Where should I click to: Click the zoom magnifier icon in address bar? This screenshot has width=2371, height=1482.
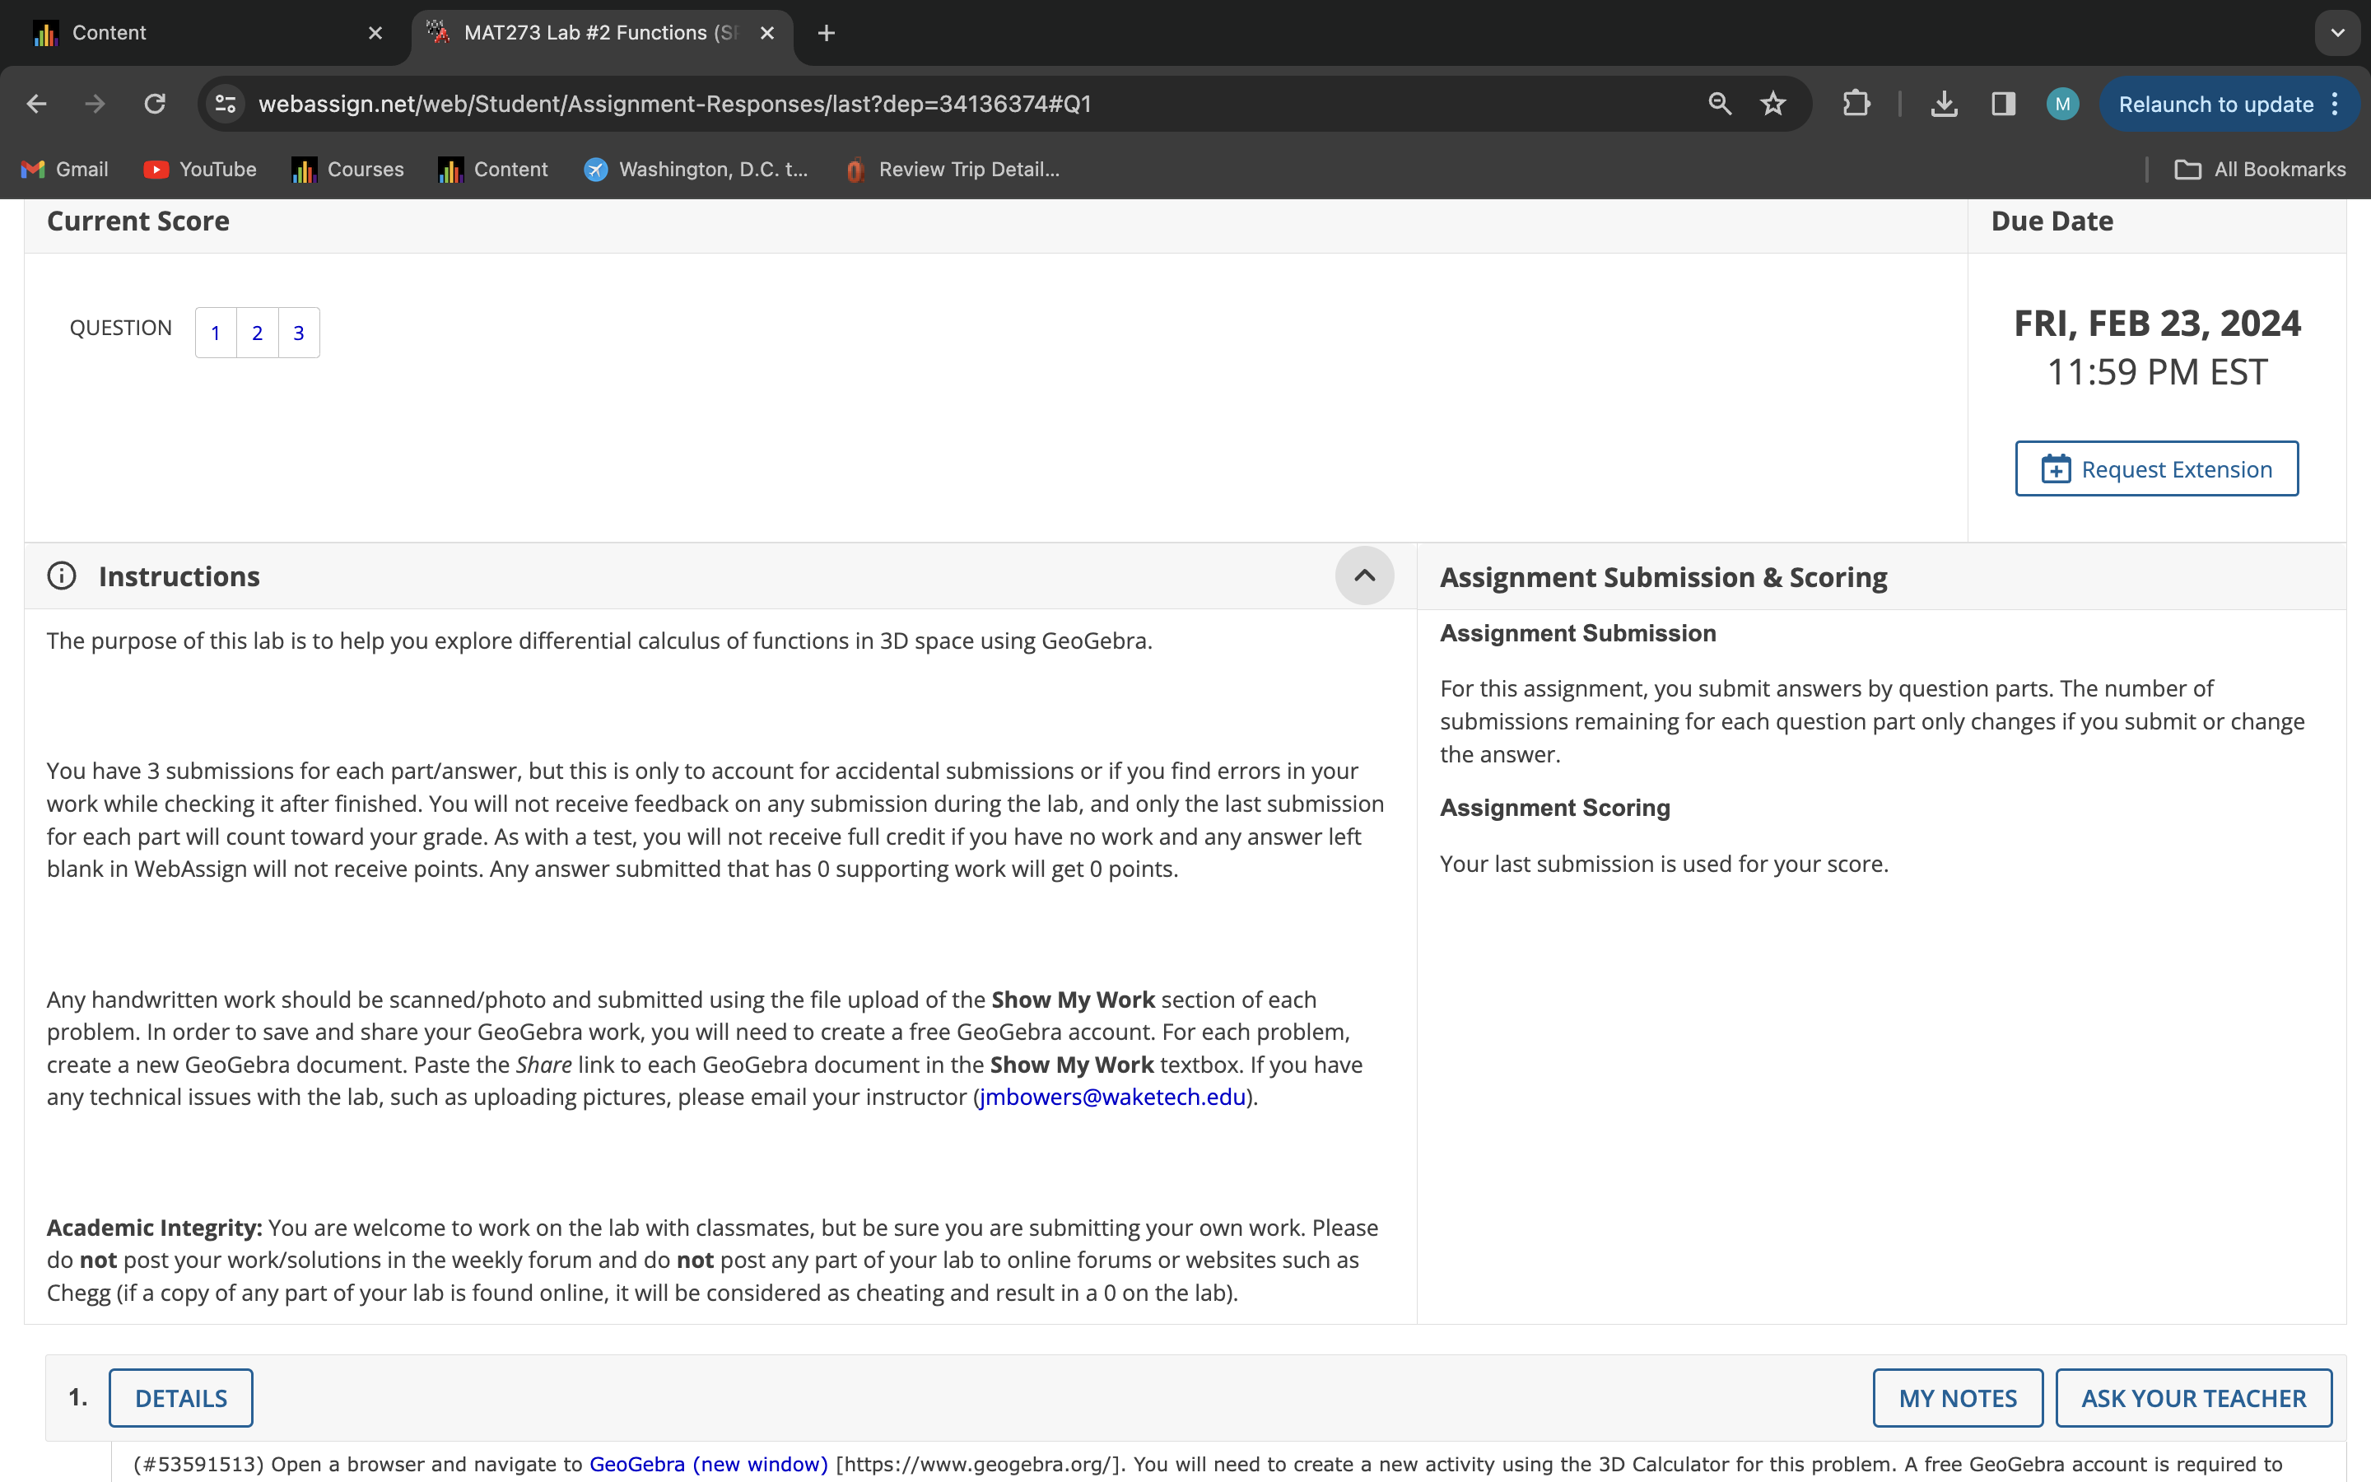point(1720,104)
